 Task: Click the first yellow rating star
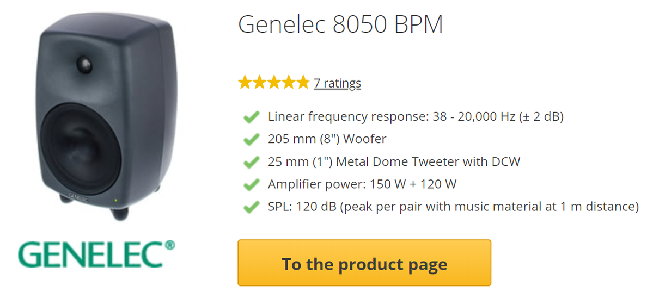[x=245, y=83]
